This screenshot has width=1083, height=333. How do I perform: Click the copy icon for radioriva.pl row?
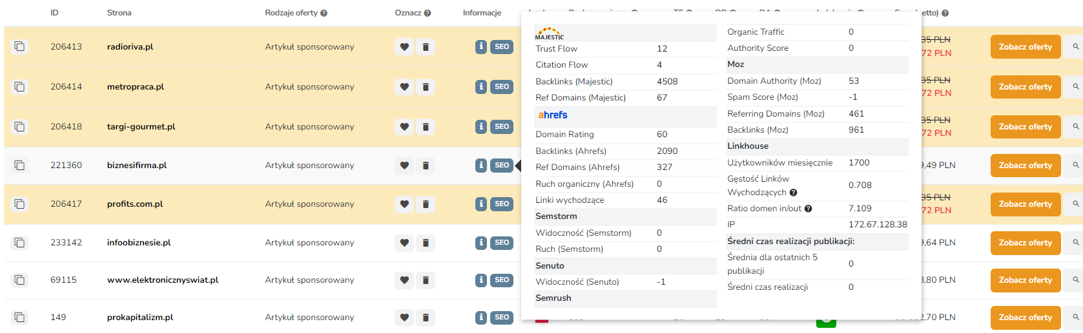point(19,46)
